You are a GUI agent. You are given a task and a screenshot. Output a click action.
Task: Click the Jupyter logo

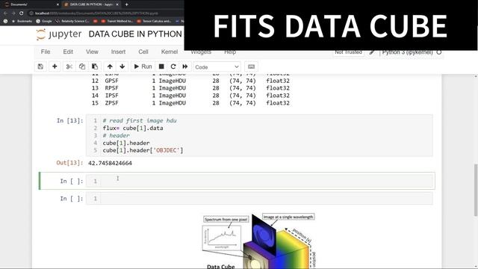(x=59, y=34)
